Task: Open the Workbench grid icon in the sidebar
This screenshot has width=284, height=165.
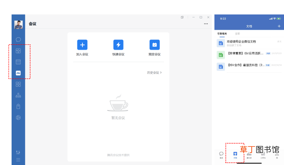Action: pyautogui.click(x=18, y=84)
